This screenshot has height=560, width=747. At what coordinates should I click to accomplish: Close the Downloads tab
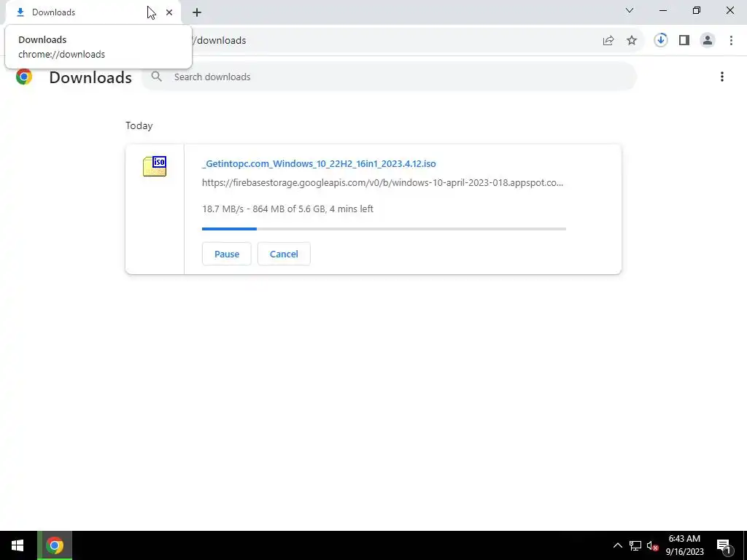click(x=169, y=12)
